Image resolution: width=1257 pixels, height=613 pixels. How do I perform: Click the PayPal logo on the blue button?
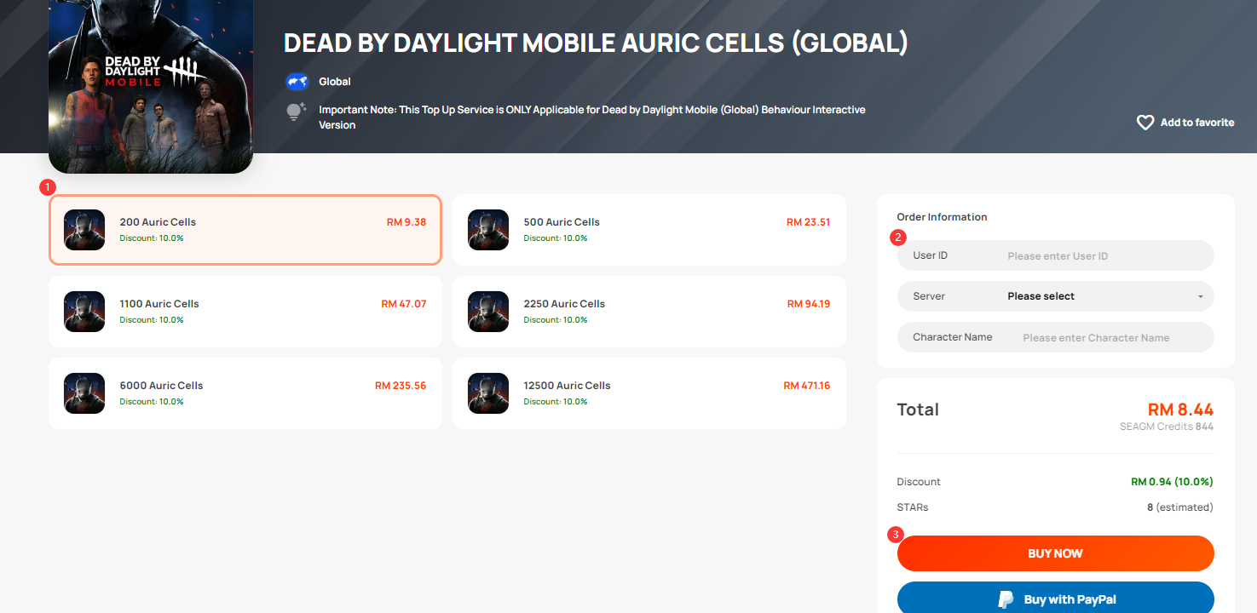click(1006, 599)
